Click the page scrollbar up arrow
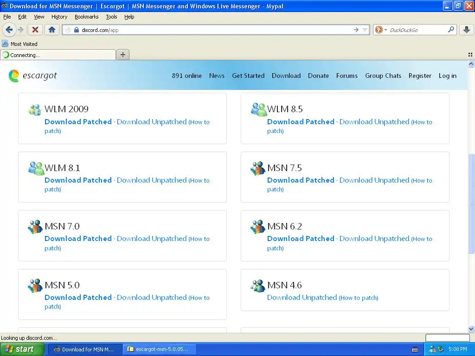475x356 pixels. [x=471, y=64]
